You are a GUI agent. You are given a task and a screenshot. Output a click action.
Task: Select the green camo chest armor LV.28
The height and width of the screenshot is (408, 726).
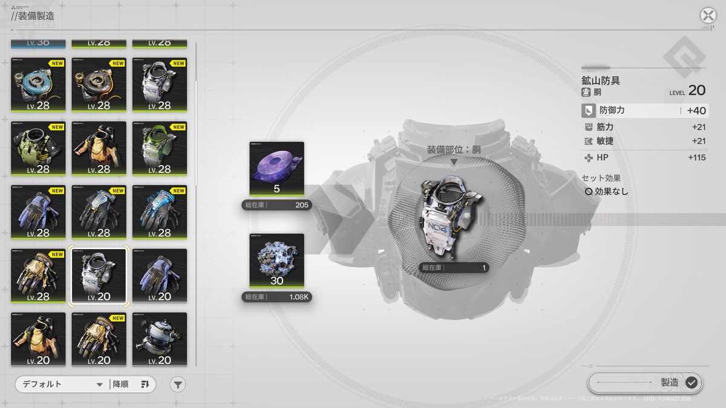coord(39,149)
